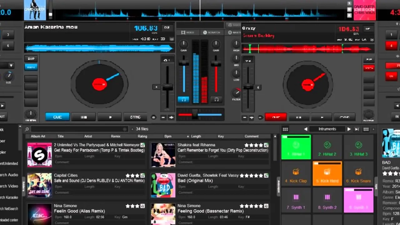Start playback on the left deck

(x=110, y=117)
